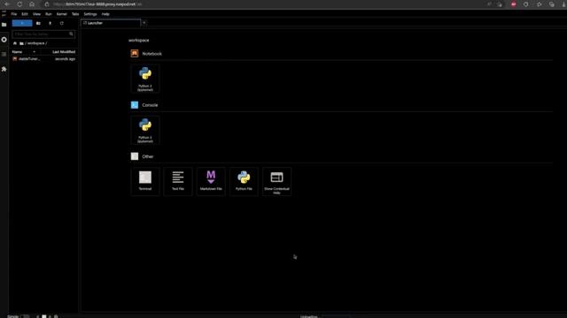Create a new Markdown File

tap(211, 181)
